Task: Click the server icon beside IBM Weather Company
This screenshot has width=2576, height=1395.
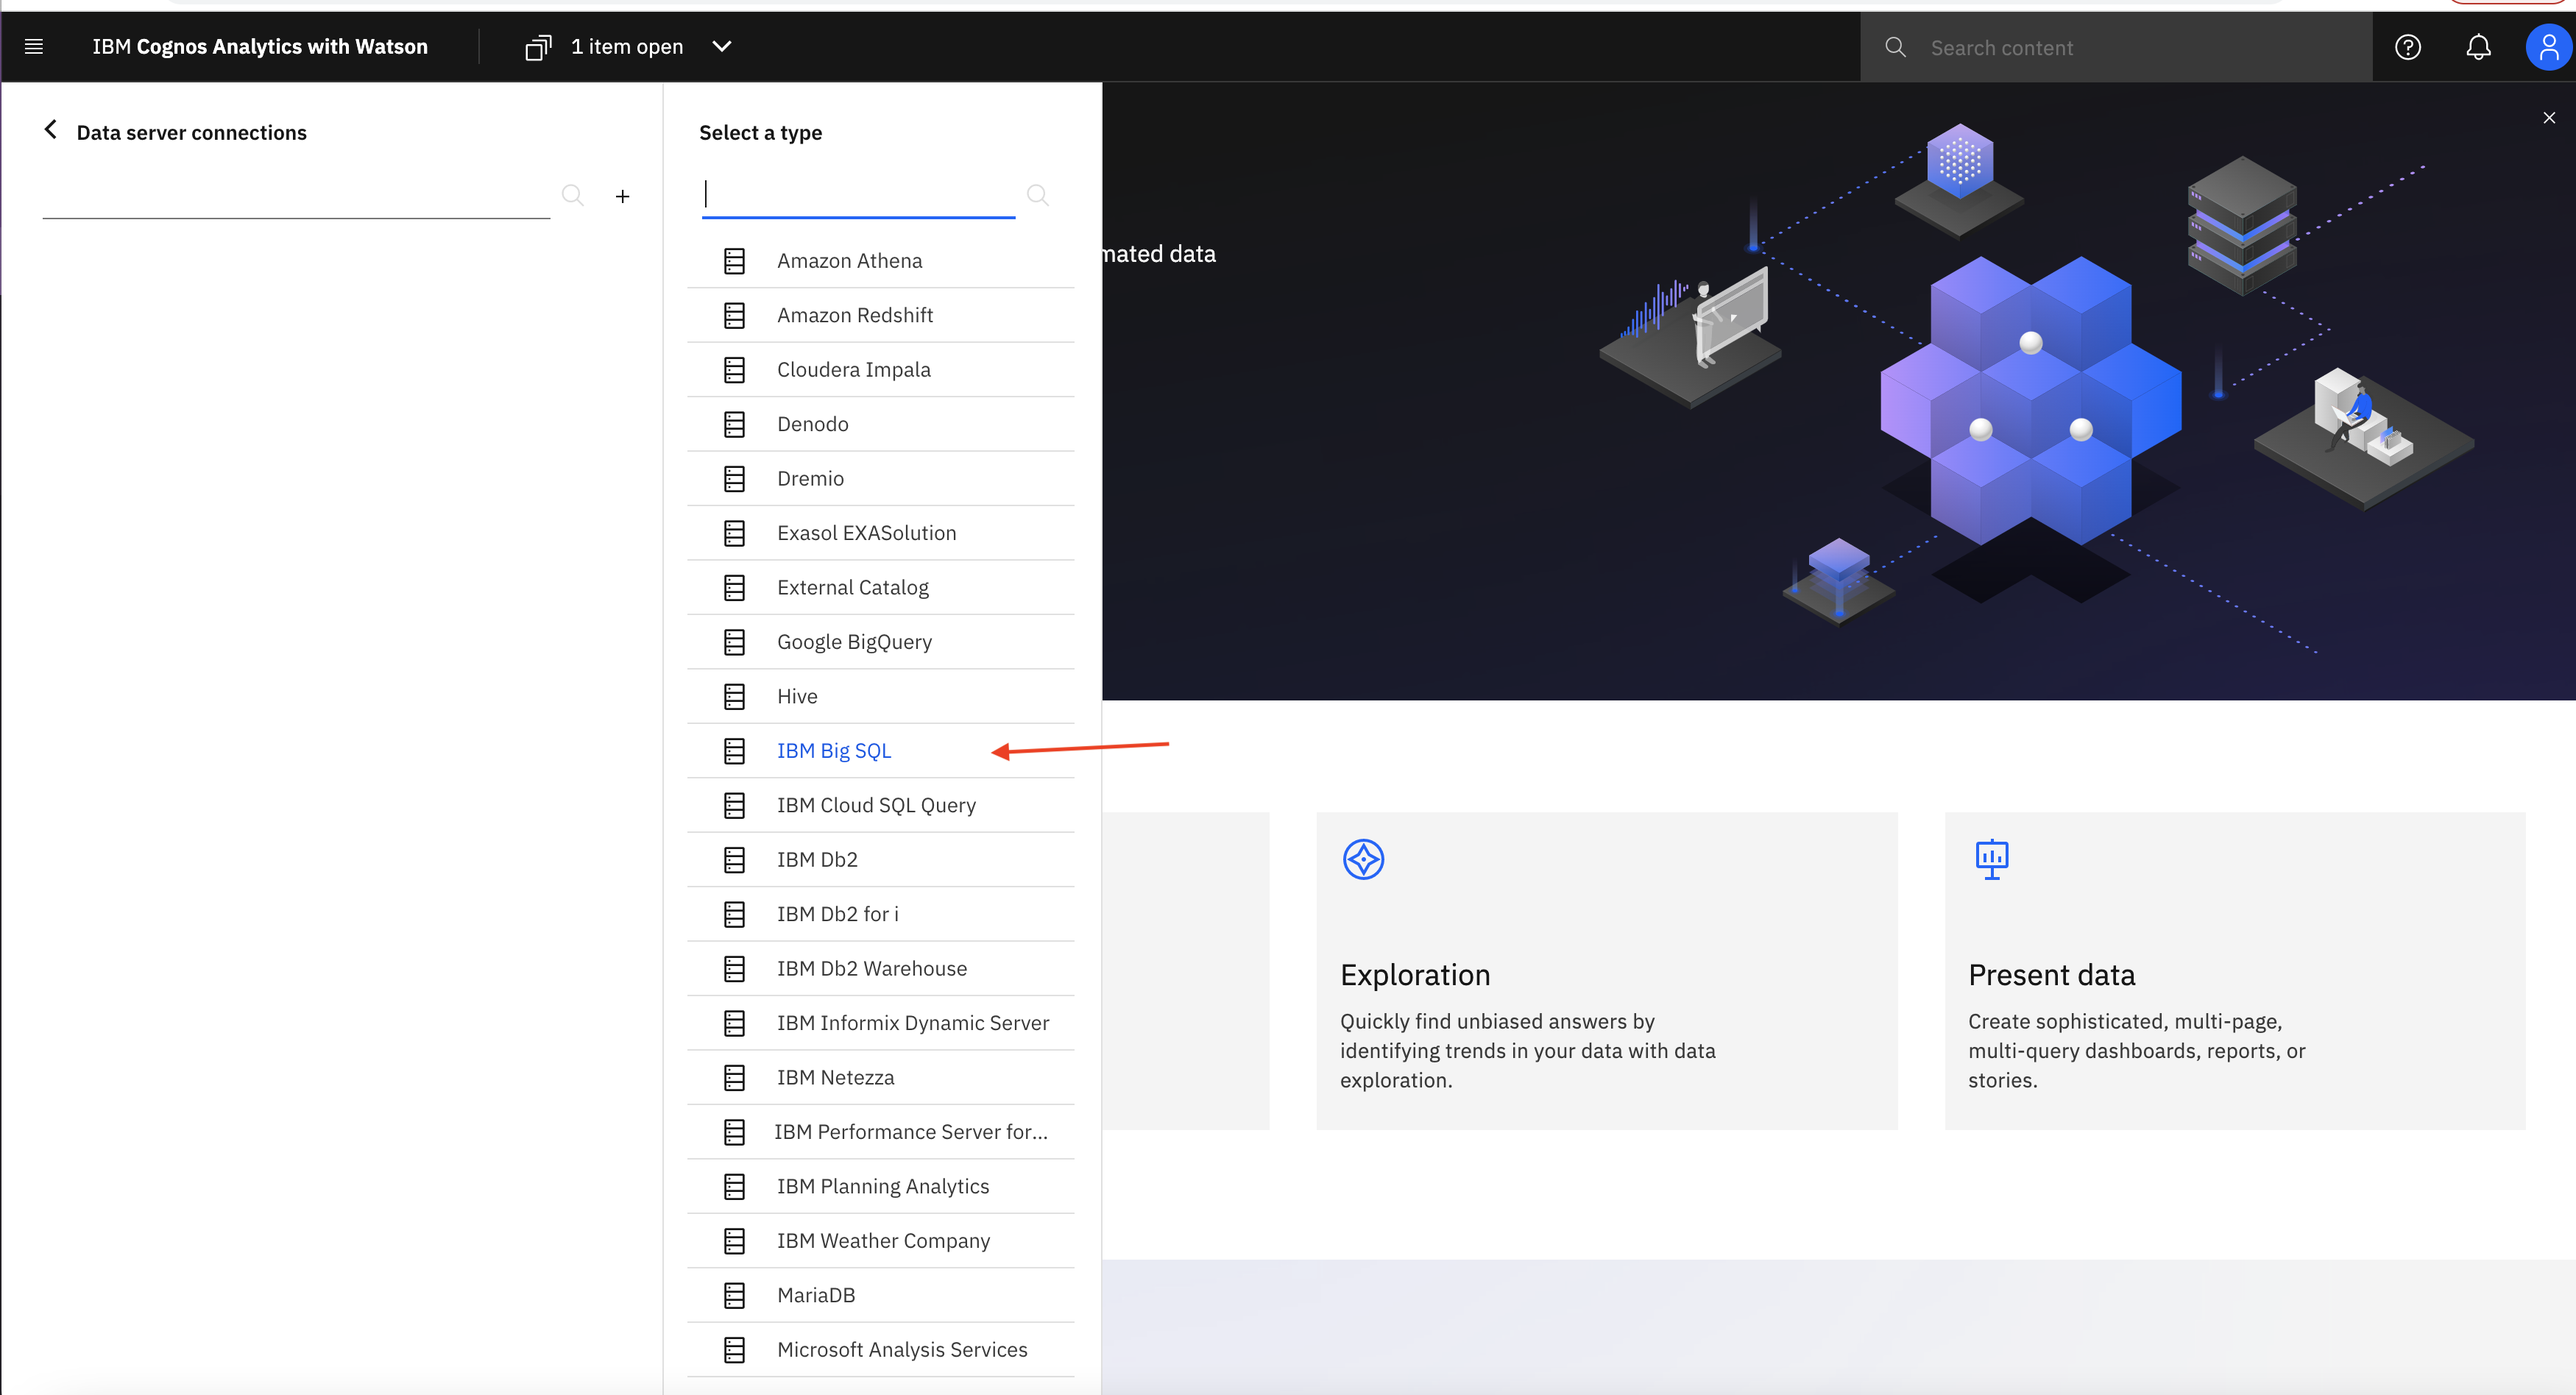Action: (x=734, y=1241)
